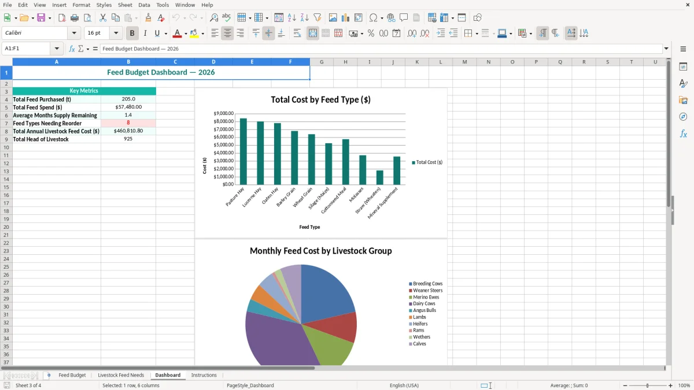Open the Font Size dropdown
Viewport: 694px width, 390px height.
[116, 34]
